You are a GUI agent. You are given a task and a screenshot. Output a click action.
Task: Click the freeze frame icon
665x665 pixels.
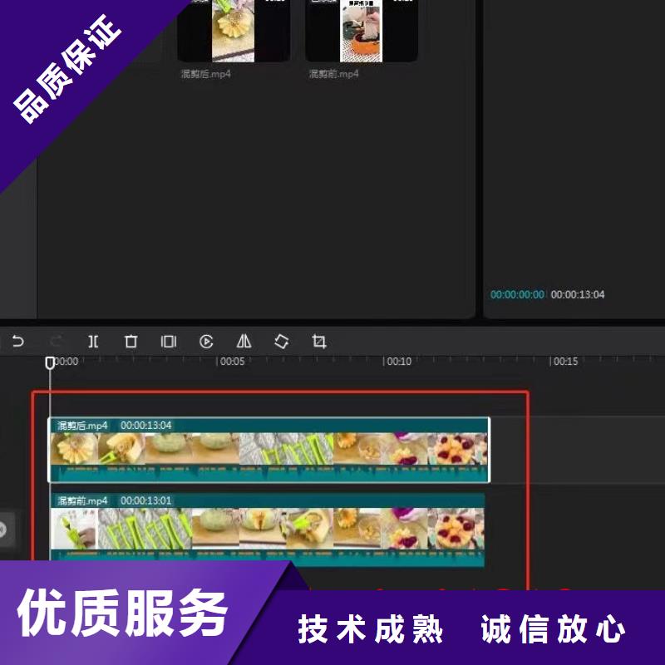[x=169, y=342]
